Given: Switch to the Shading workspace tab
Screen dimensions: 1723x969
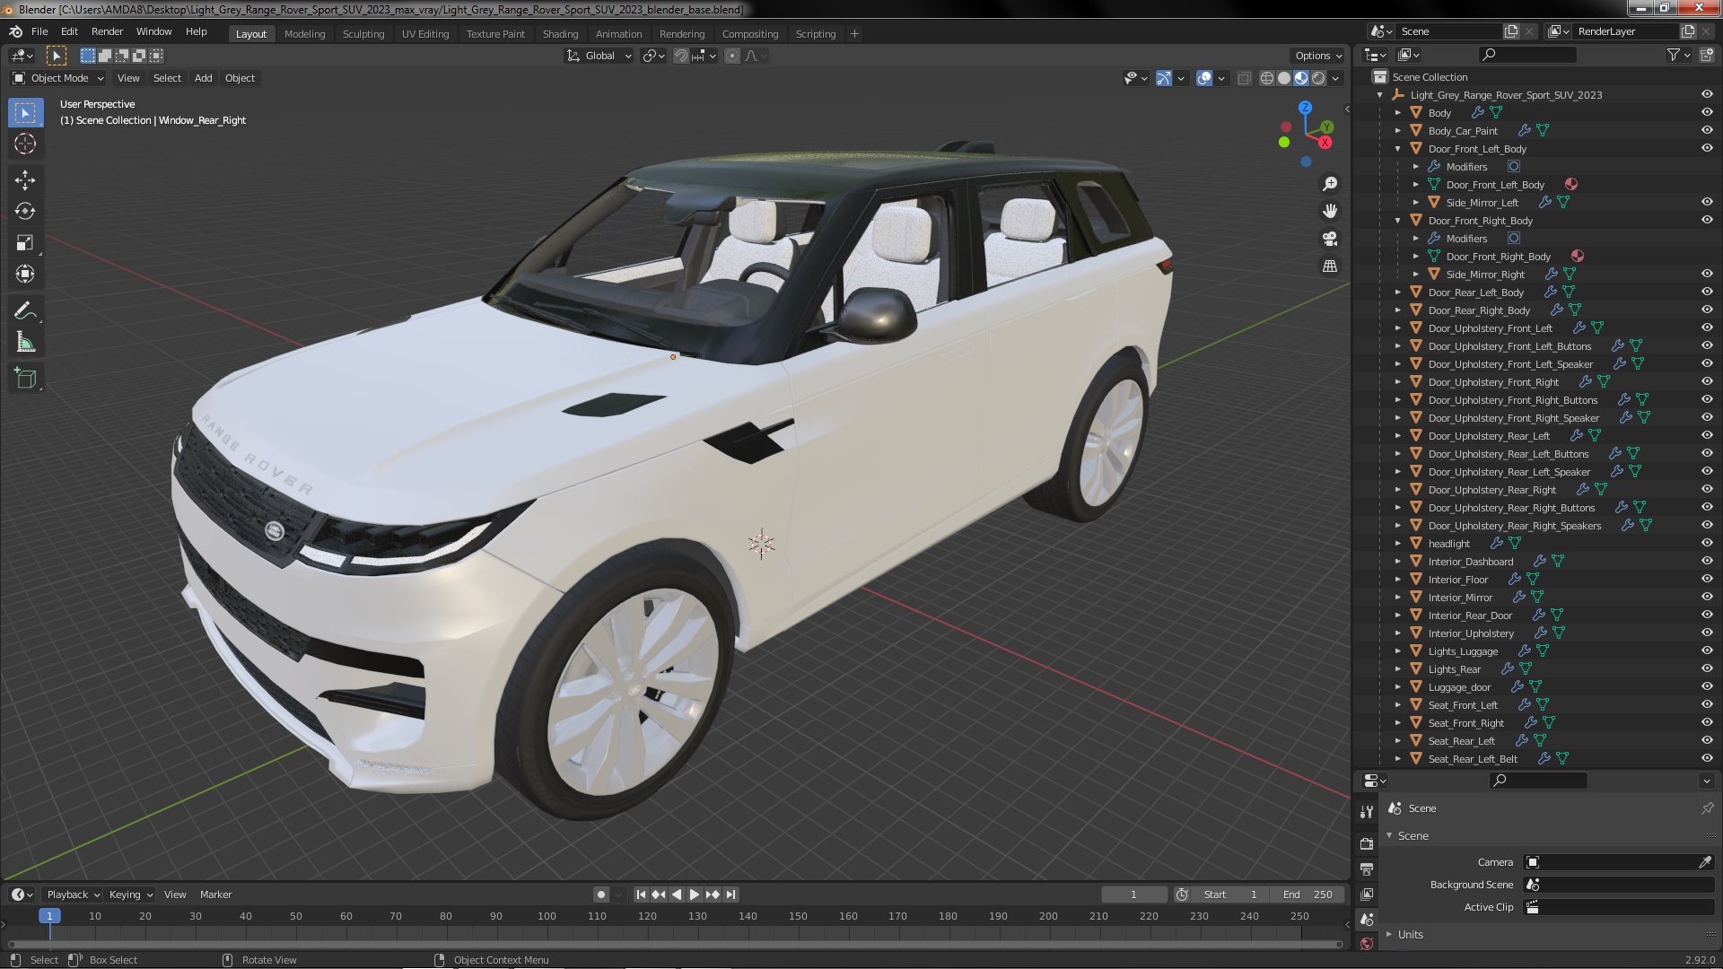Looking at the screenshot, I should point(560,34).
